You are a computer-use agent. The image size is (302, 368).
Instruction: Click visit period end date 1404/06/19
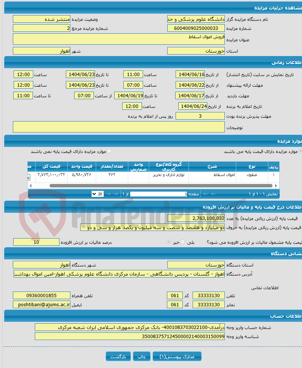pyautogui.click(x=129, y=95)
